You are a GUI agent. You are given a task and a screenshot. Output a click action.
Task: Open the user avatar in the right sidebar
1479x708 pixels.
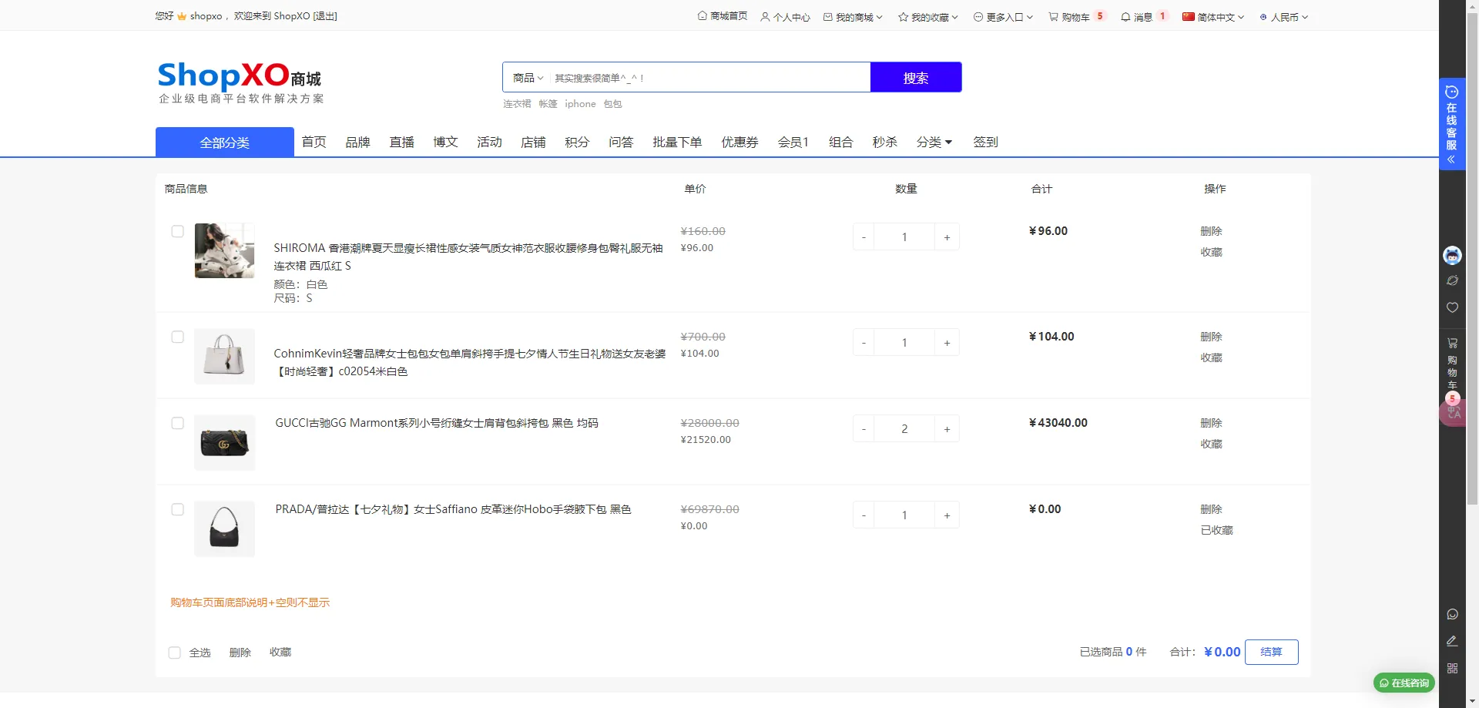pos(1452,255)
